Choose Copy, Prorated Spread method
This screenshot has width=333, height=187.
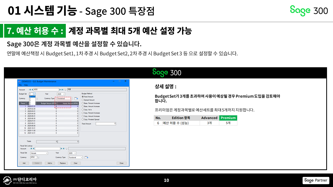[83, 119]
